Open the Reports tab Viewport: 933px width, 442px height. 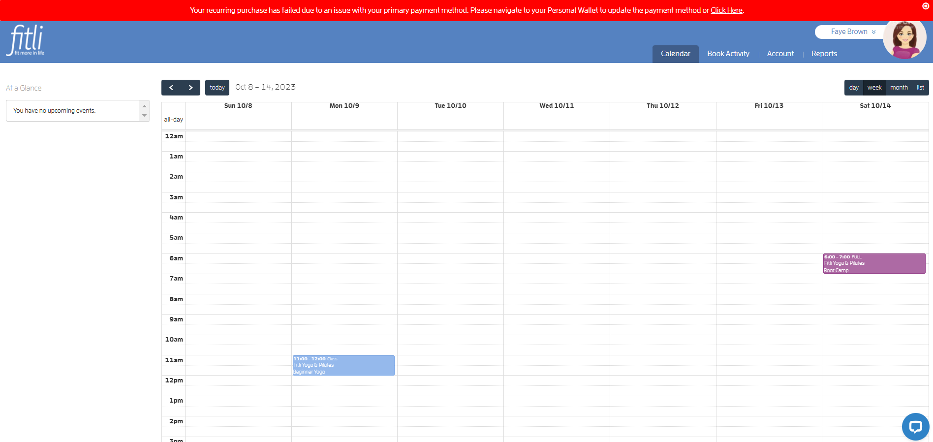[824, 54]
